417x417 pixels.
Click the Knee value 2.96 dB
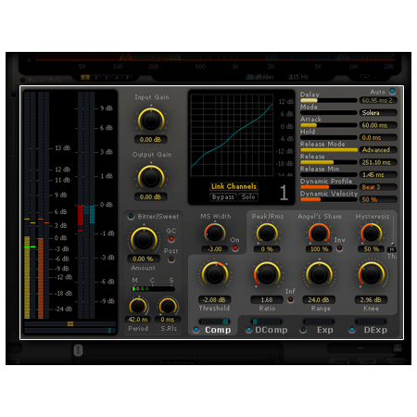[371, 299]
